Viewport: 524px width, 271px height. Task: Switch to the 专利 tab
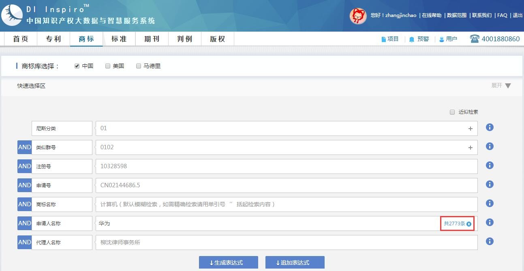click(x=53, y=39)
